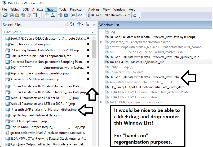Open the File menu
This screenshot has width=213, height=147.
click(4, 10)
